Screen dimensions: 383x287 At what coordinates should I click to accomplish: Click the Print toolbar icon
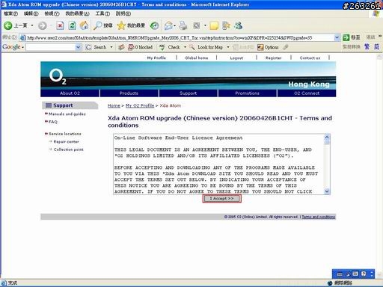coord(183,25)
